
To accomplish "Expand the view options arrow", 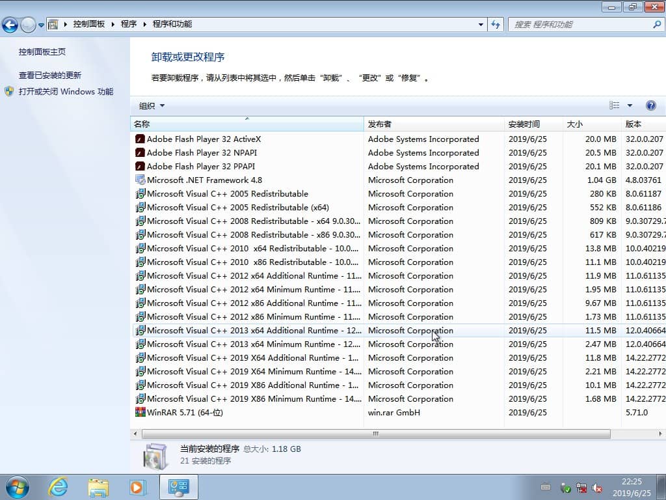I will pyautogui.click(x=630, y=105).
